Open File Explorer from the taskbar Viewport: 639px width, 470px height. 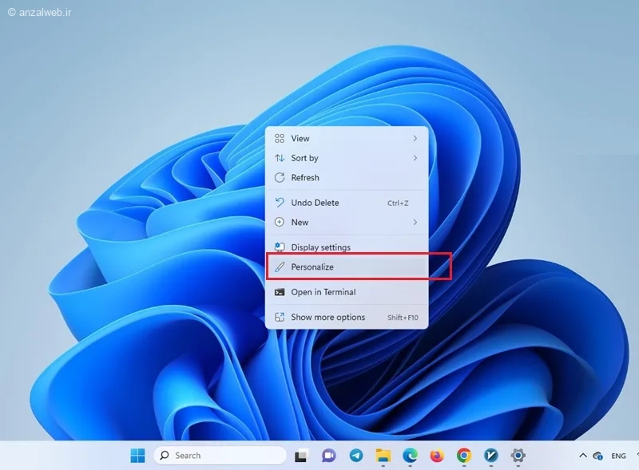[x=383, y=456]
